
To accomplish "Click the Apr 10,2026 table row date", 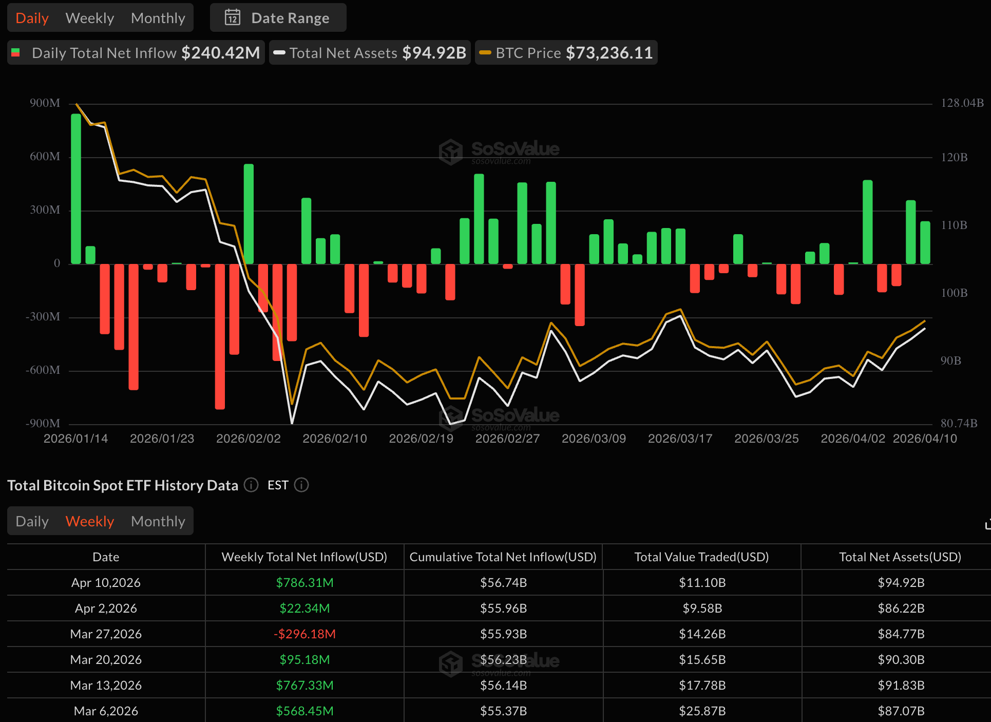I will point(106,583).
